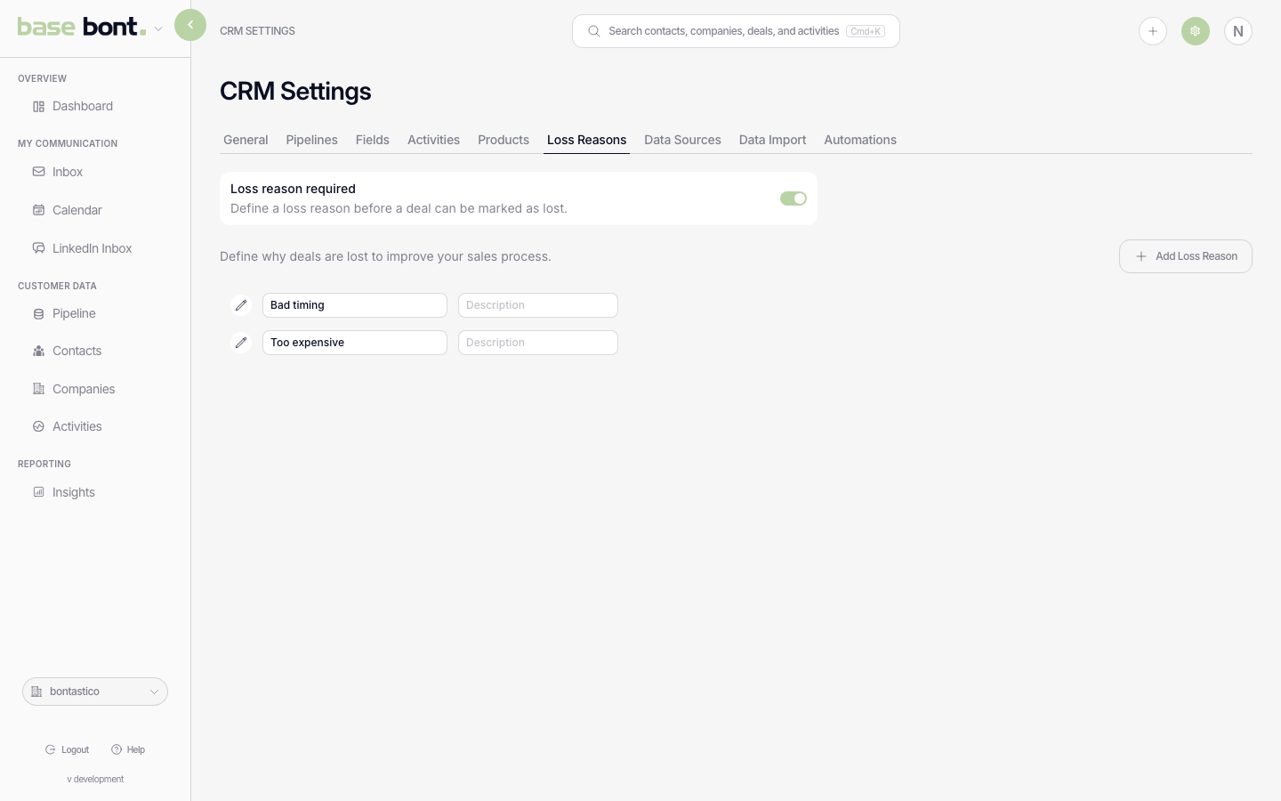Click the CRM SETTINGS breadcrumb

click(257, 31)
